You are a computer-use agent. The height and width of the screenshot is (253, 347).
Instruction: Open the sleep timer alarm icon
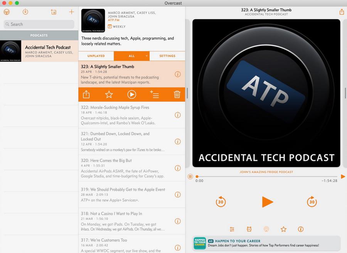(x=249, y=229)
